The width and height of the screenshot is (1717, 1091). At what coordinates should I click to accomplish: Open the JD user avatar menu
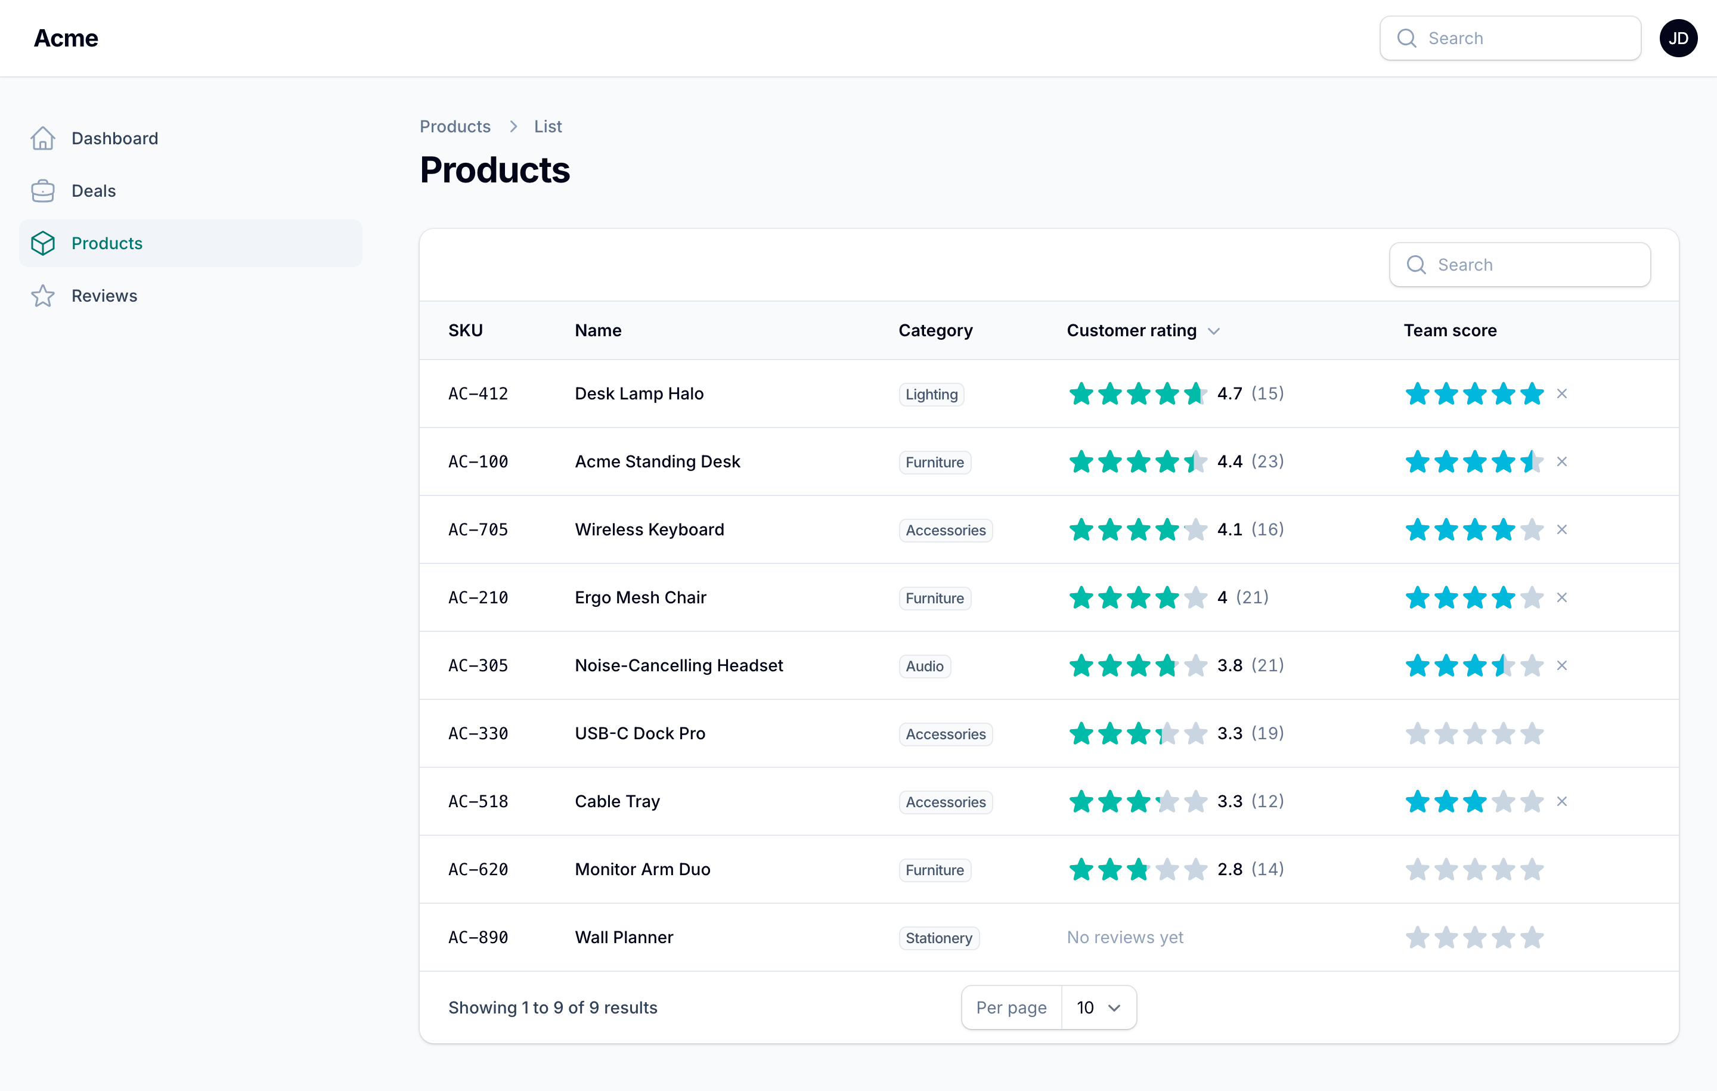(1678, 38)
